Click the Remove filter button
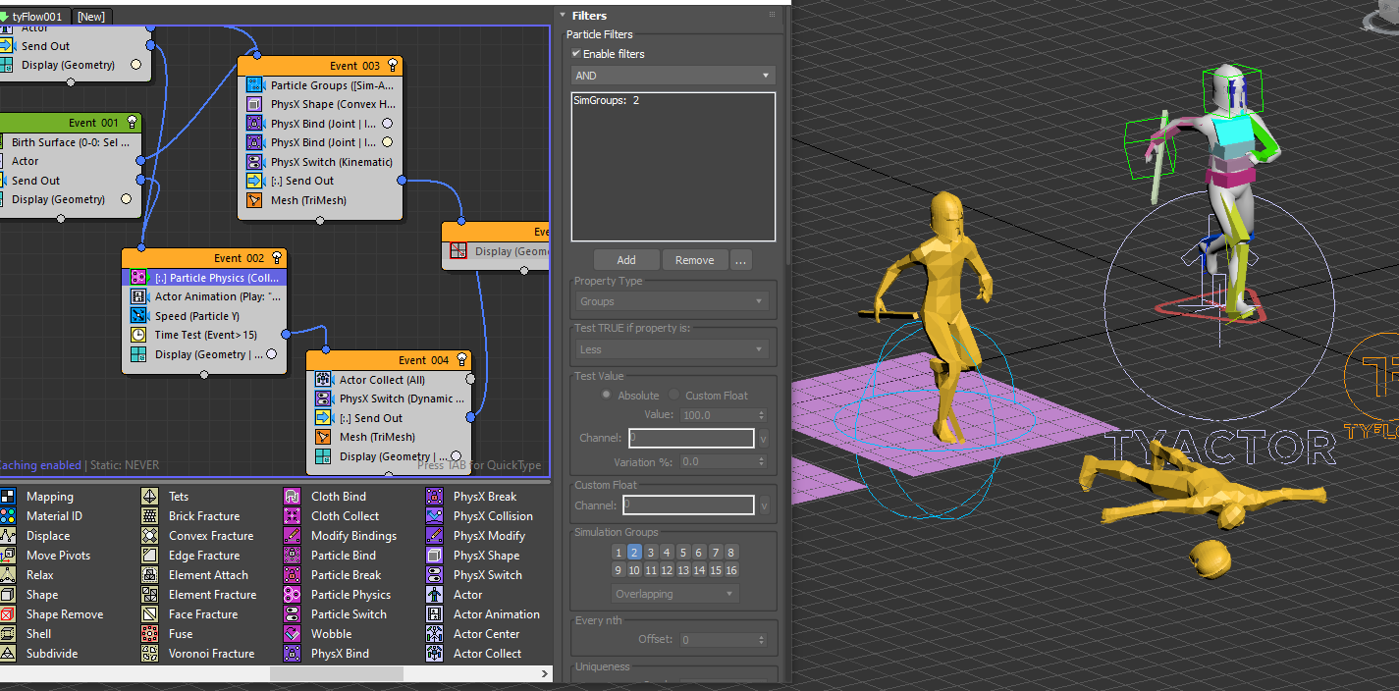 click(695, 260)
